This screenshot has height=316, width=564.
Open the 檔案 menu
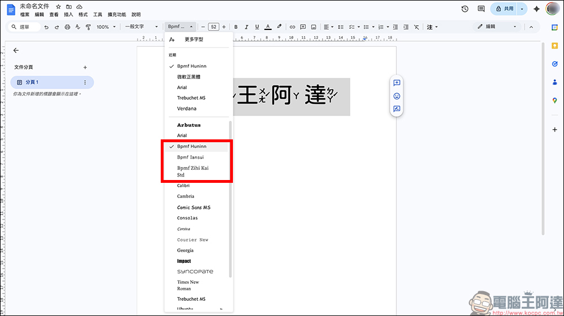25,15
